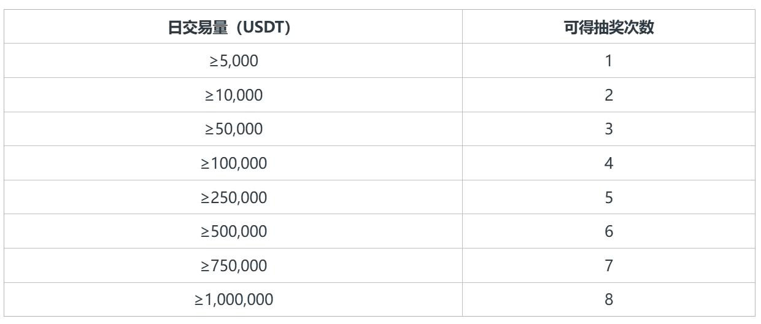The height and width of the screenshot is (324, 761).
Task: Click the draw count cell showing 2
Action: coord(608,95)
